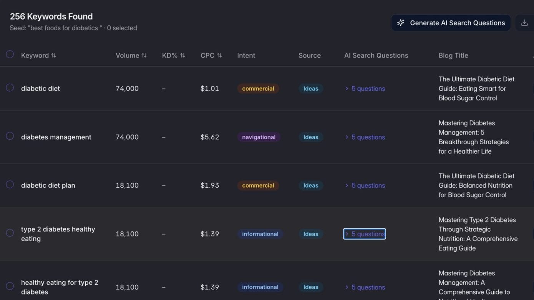This screenshot has width=534, height=300.
Task: Check the diabetes management row
Action: tap(10, 136)
